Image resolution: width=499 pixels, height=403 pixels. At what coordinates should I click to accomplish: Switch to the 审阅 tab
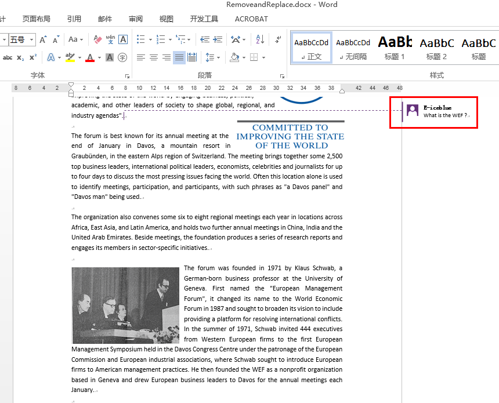point(136,19)
